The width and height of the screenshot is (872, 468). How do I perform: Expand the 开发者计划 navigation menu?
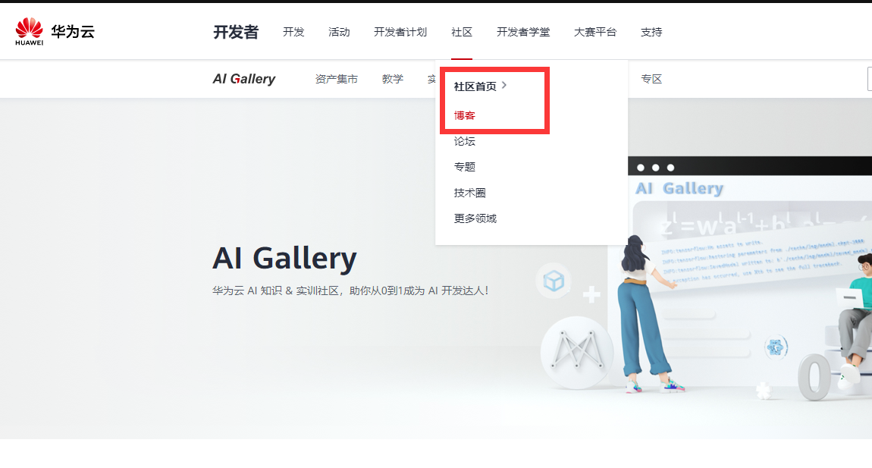pyautogui.click(x=400, y=33)
